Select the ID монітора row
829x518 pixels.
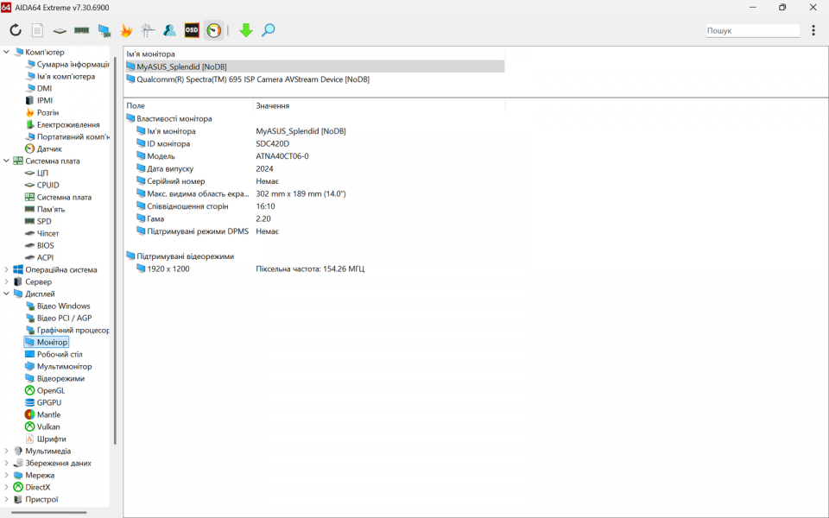click(213, 144)
